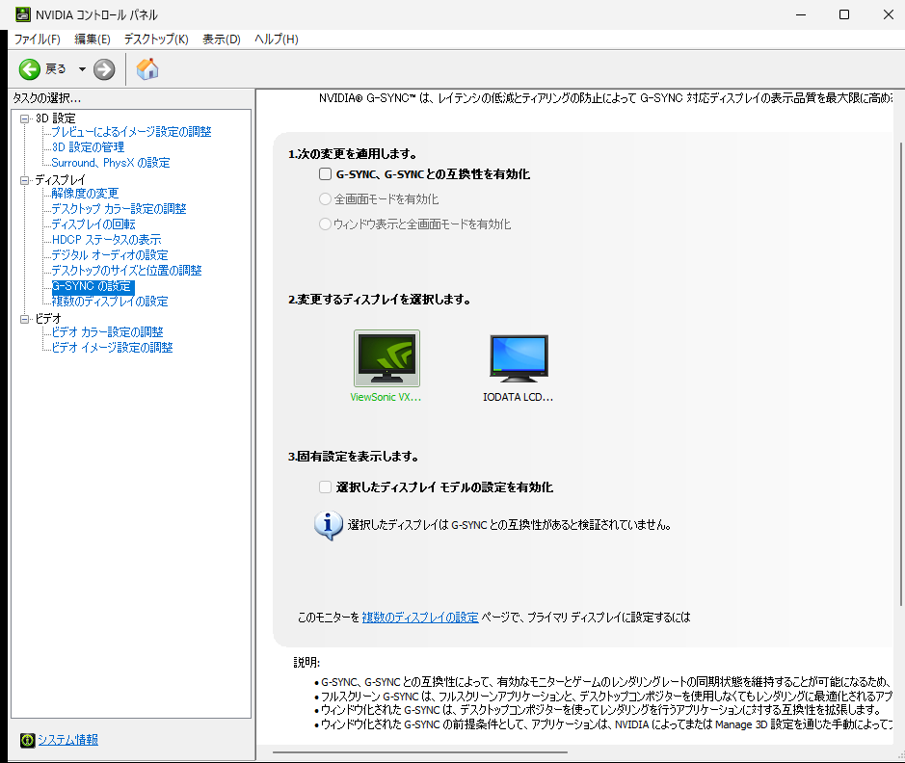Open デジタル オーディオの設定 task
Viewport: 905px width, 763px height.
point(110,255)
